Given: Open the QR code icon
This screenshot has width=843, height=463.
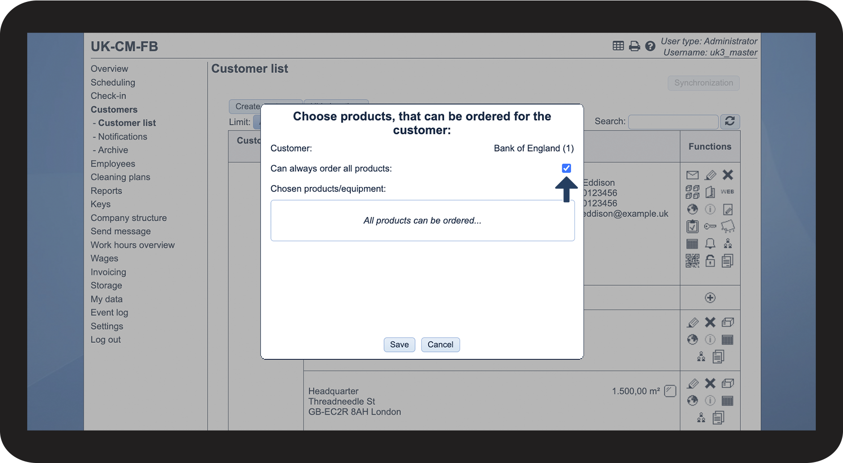Looking at the screenshot, I should 693,261.
